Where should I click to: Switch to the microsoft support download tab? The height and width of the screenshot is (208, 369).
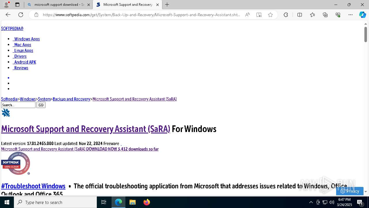(x=59, y=5)
